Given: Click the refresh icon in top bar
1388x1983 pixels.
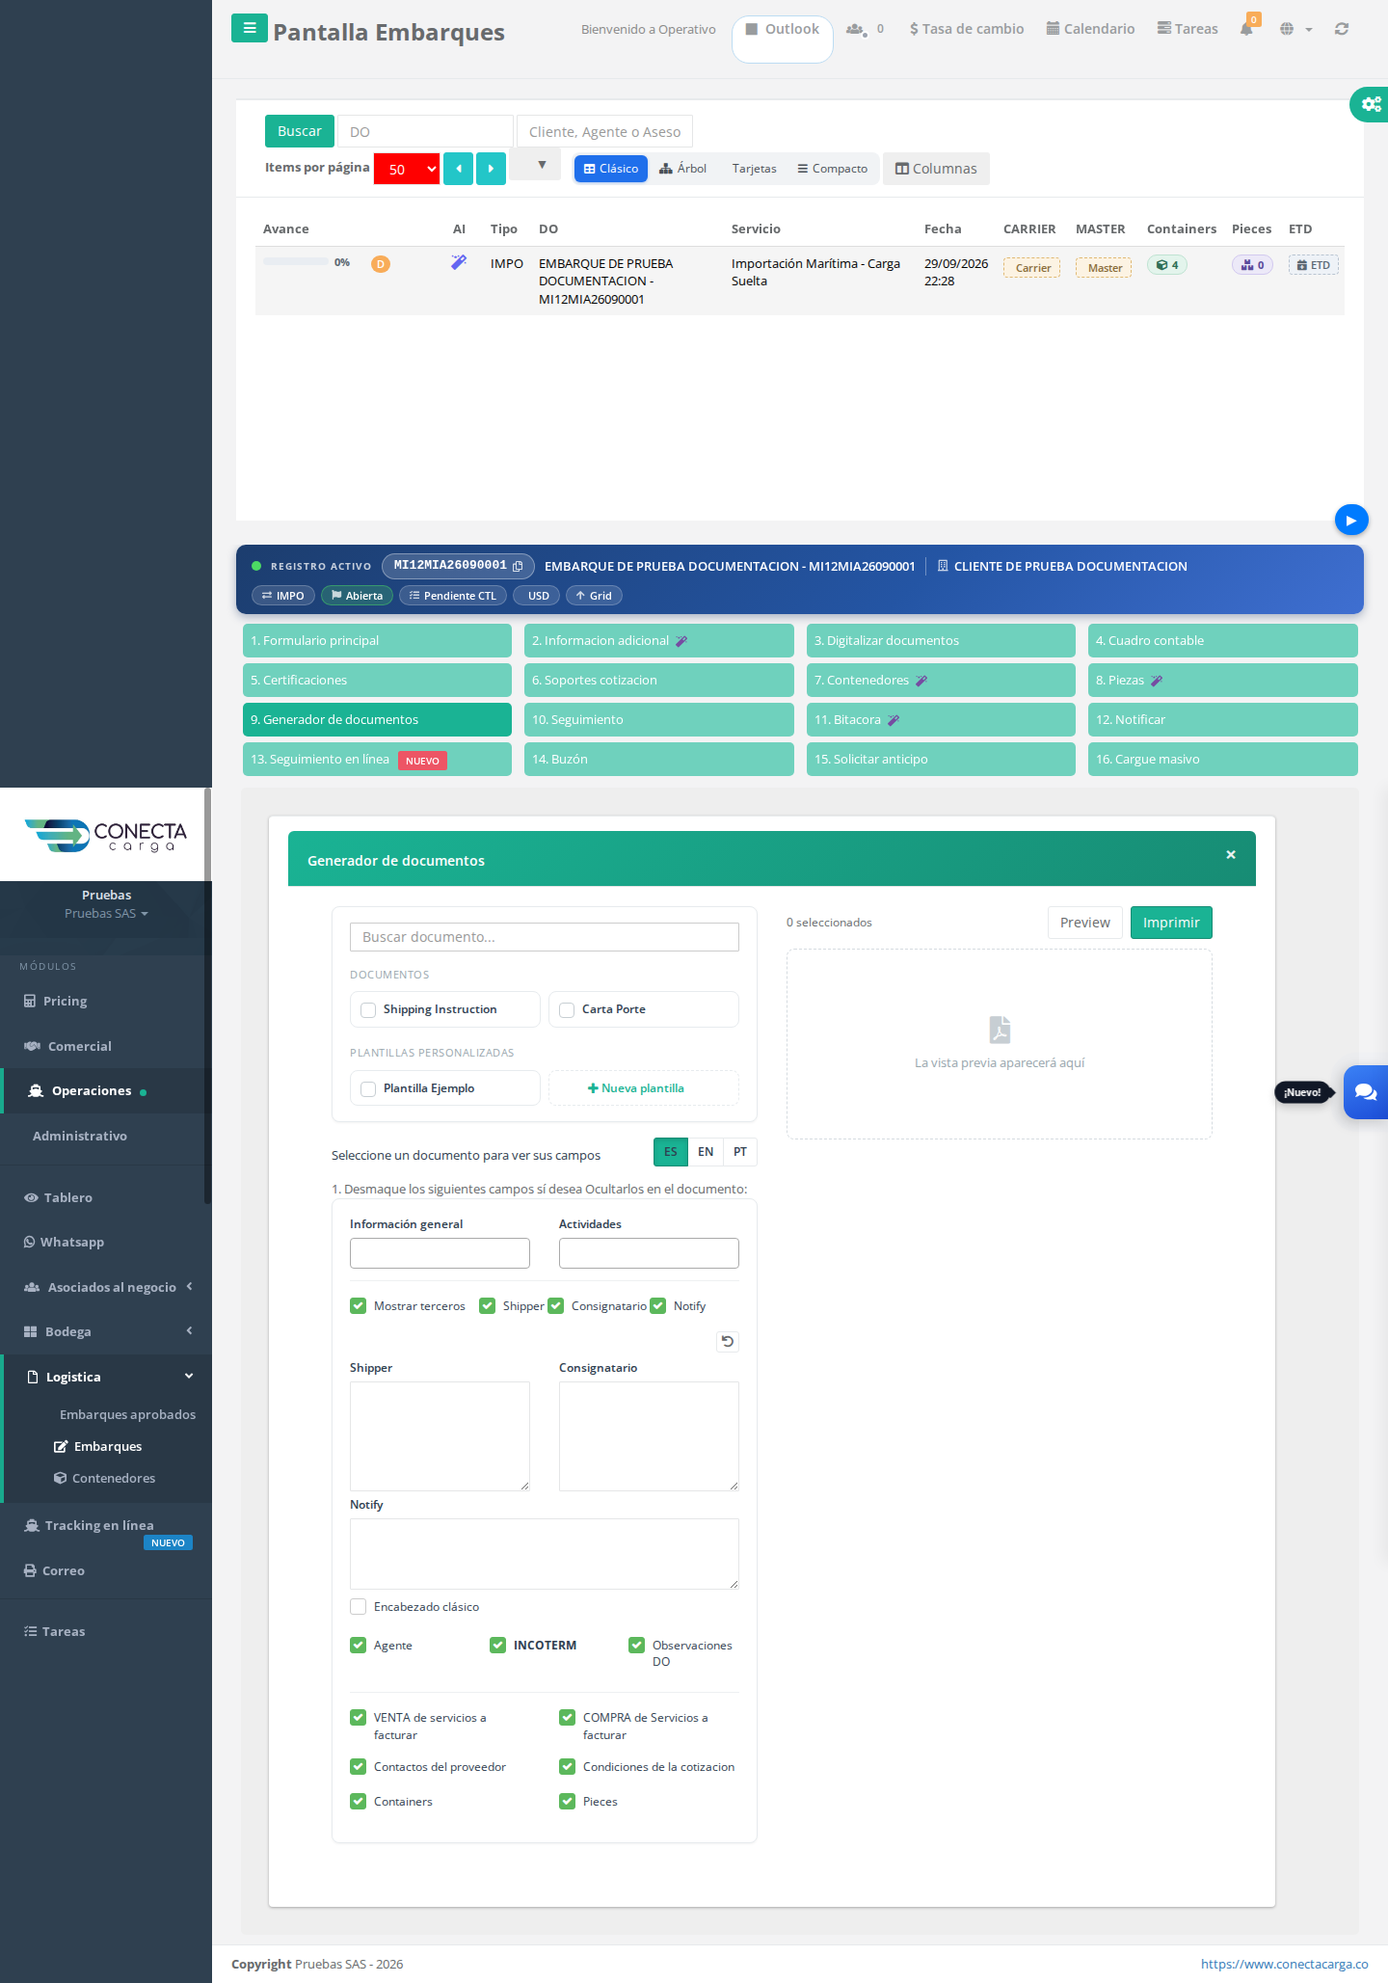Looking at the screenshot, I should 1341,29.
